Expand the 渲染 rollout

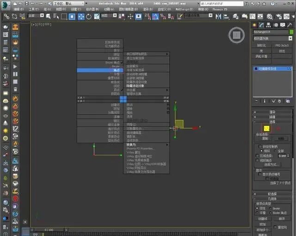tap(272, 112)
